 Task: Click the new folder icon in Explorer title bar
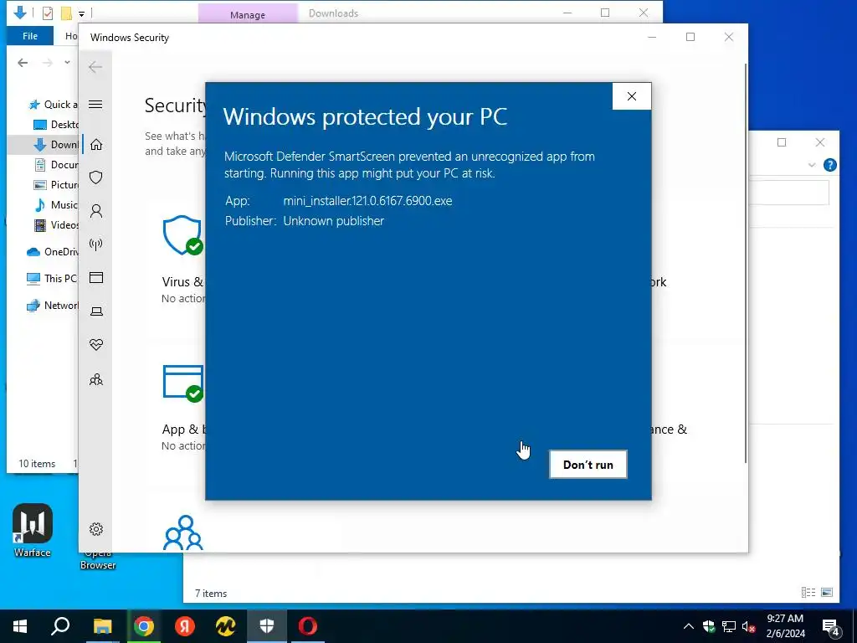click(x=66, y=13)
